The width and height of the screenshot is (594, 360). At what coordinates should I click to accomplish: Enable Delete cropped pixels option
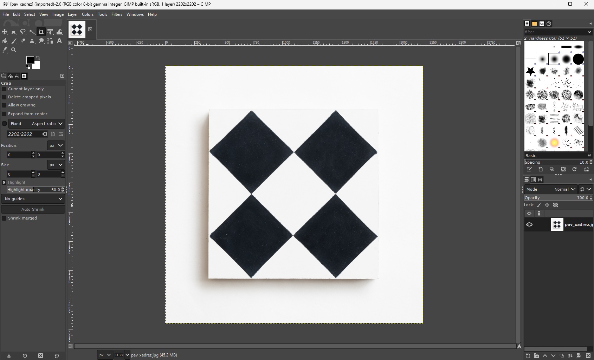click(4, 97)
